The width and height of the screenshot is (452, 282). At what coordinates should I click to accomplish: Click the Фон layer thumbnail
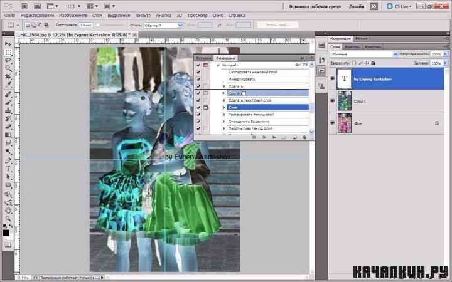pos(345,123)
